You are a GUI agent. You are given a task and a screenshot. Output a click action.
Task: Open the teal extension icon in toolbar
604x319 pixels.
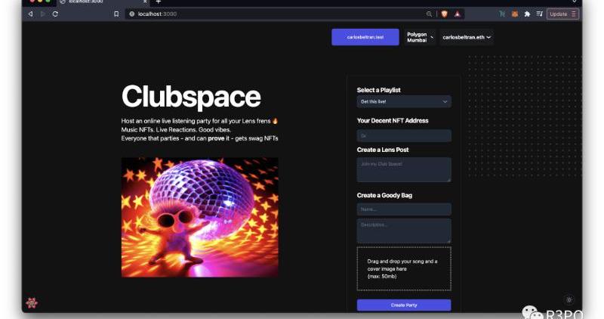tap(502, 14)
